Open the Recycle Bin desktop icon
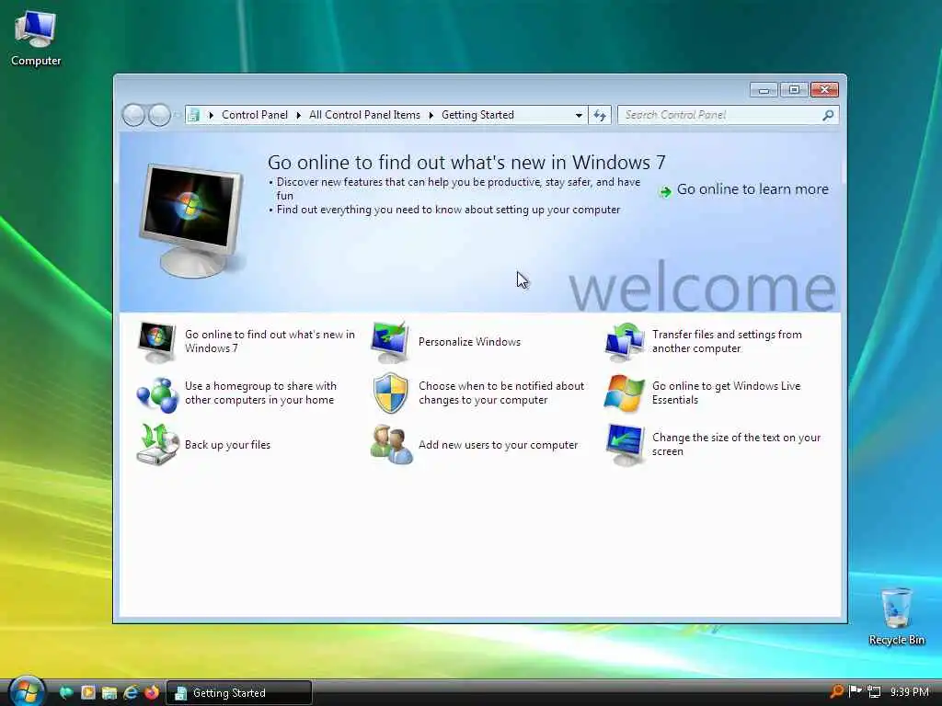 (x=896, y=617)
